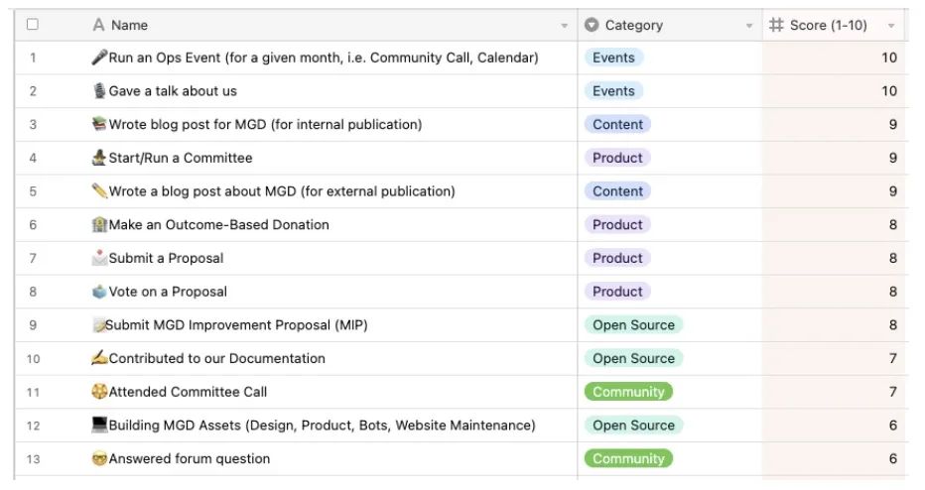925x490 pixels.
Task: Select the Make an Outcome-Based Donation cell
Action: point(218,224)
